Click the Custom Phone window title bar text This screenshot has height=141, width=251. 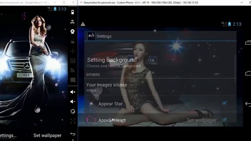coord(141,3)
